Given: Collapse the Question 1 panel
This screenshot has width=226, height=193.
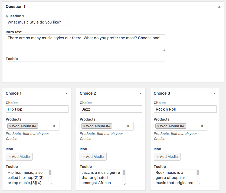Looking at the screenshot, I should click(220, 7).
